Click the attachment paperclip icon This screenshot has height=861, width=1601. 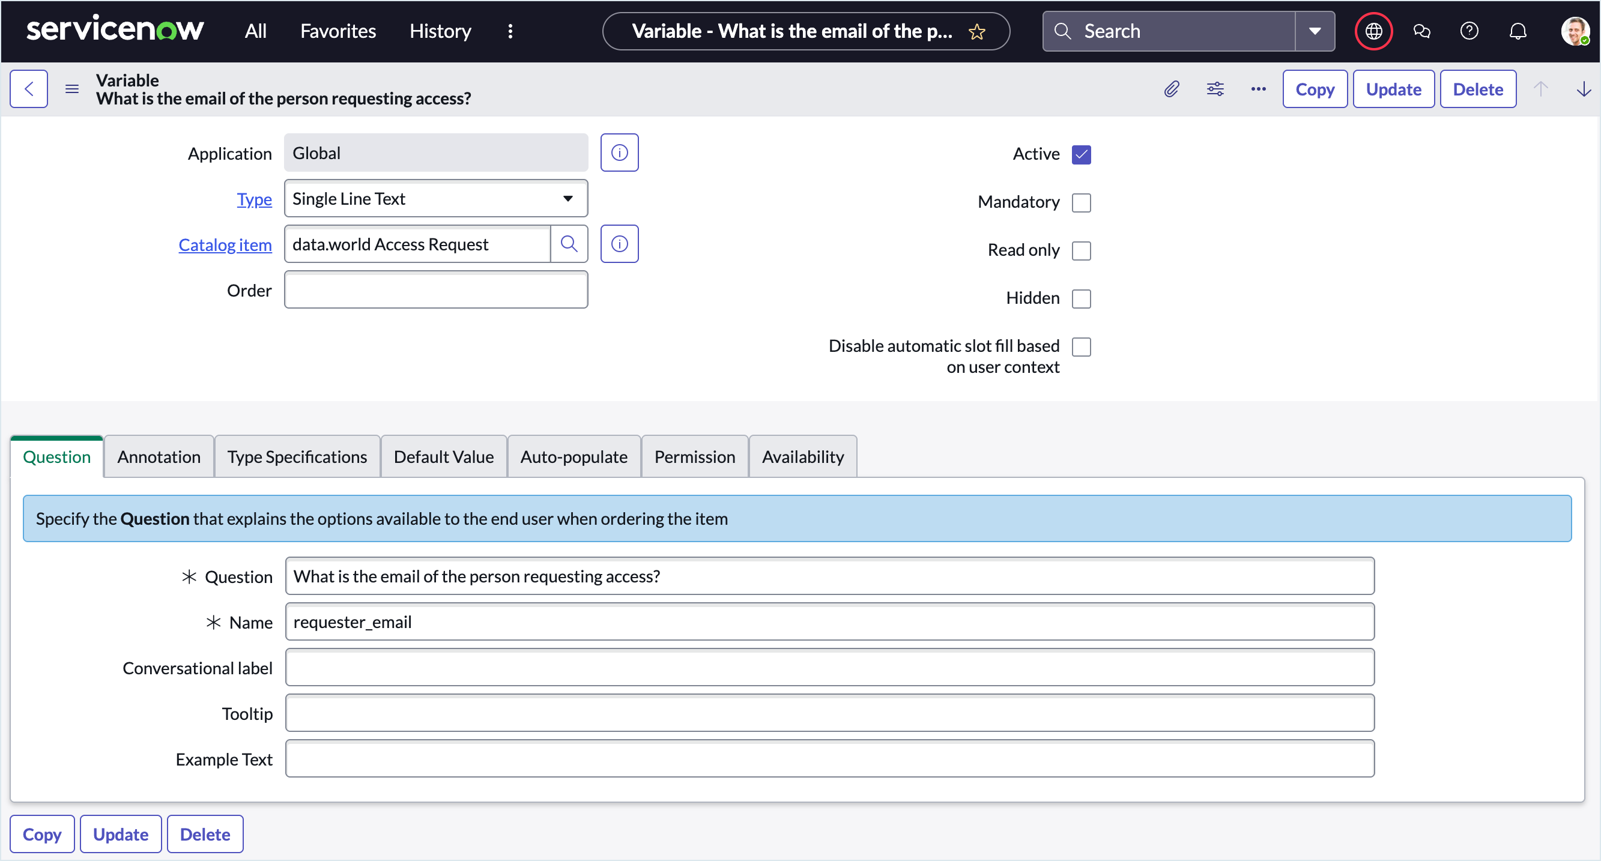pyautogui.click(x=1172, y=89)
